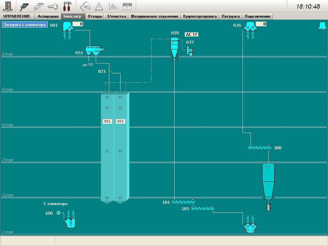Select screw conveyor 388
Image resolution: width=328 pixels, height=246 pixels.
click(259, 148)
